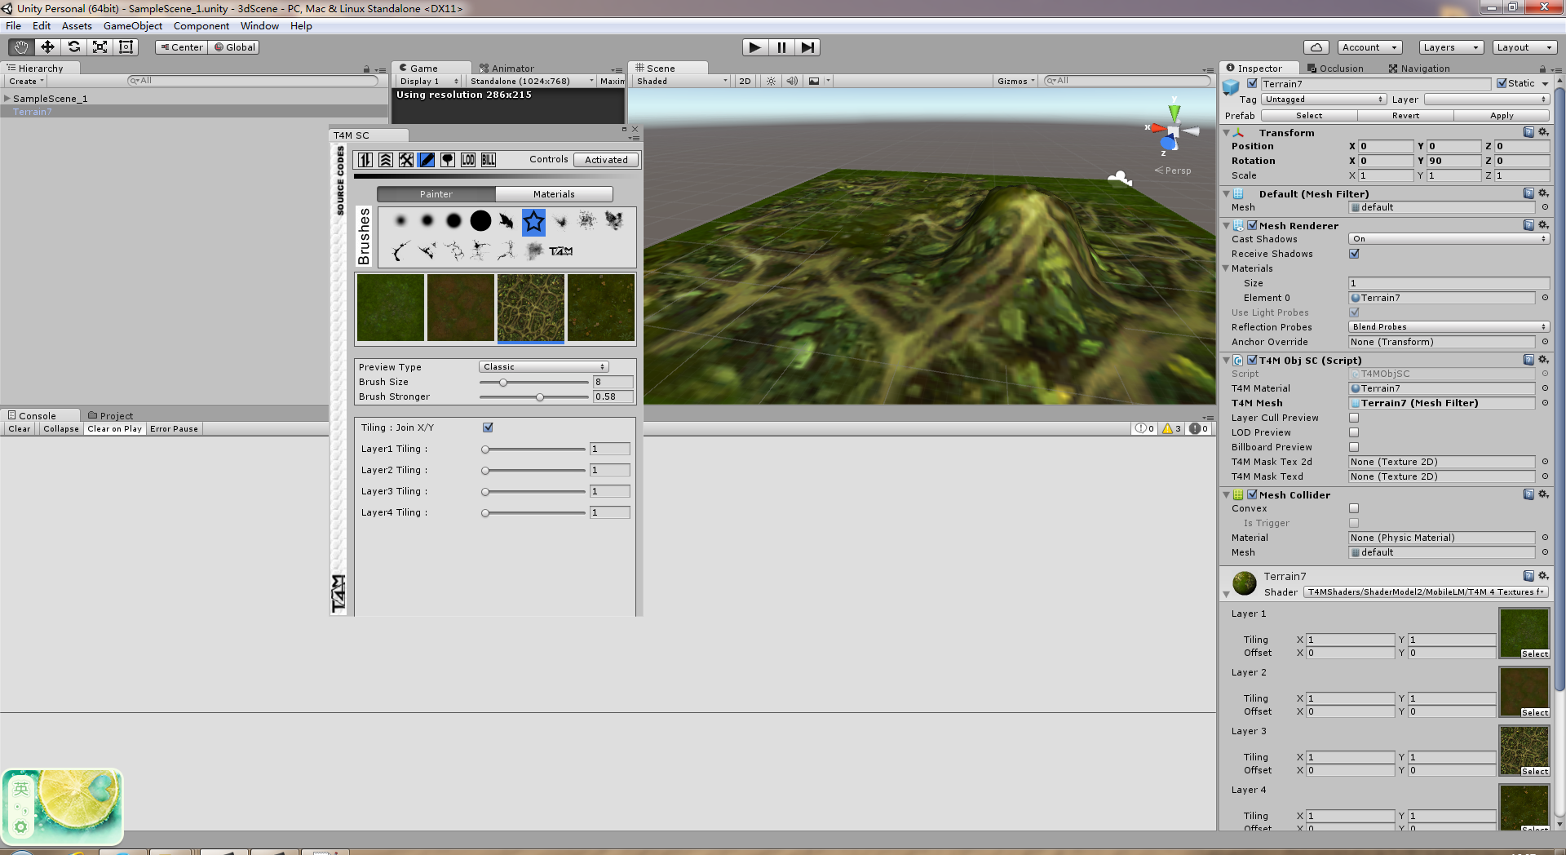Open Cast Shadows dropdown
This screenshot has height=855, width=1566.
(x=1449, y=239)
